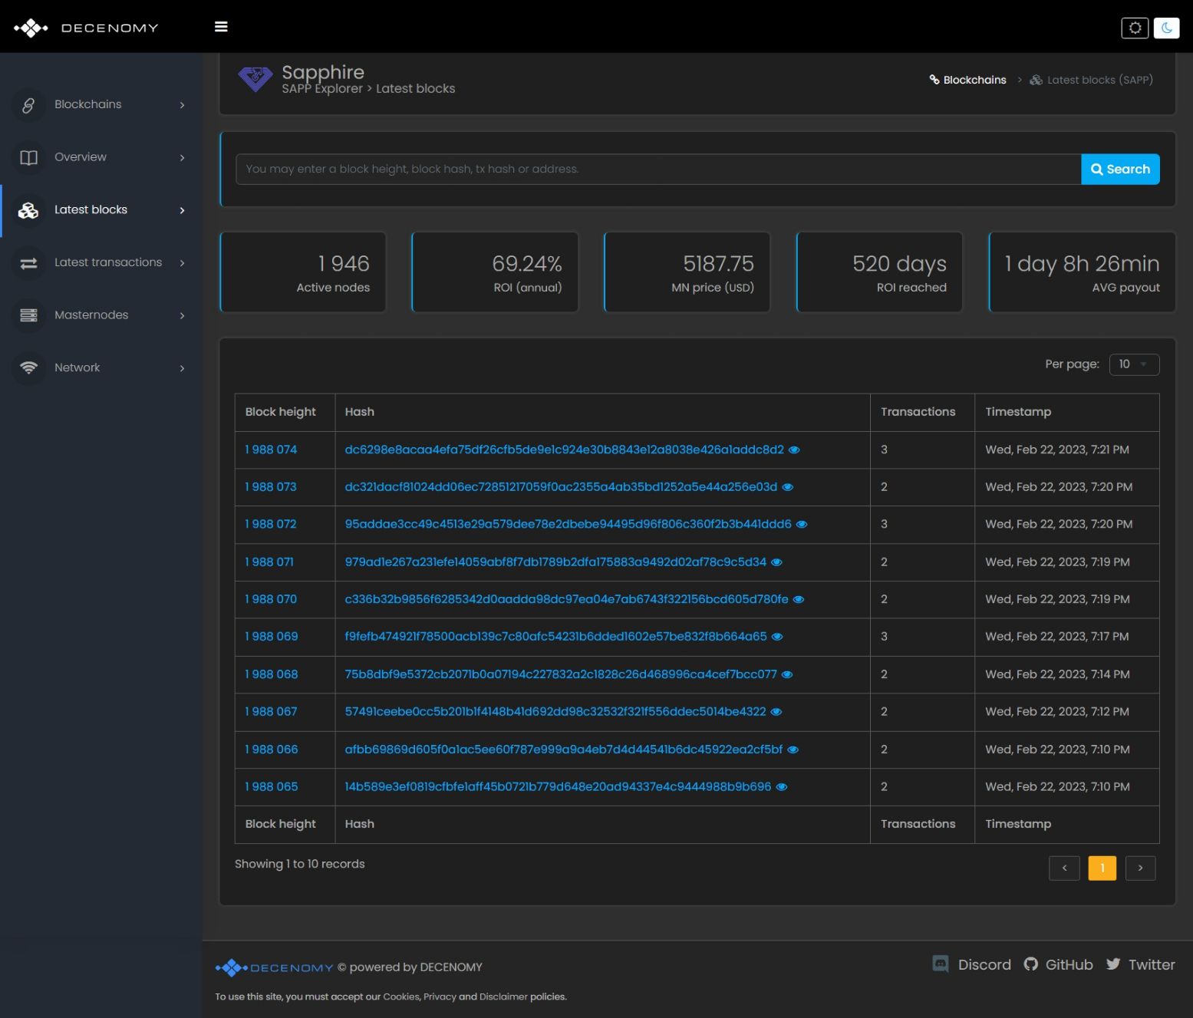
Task: Expand the Latest transactions sidebar chevron
Action: point(182,263)
